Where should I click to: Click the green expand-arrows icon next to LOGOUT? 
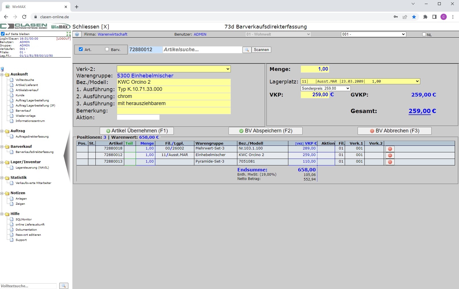click(68, 34)
